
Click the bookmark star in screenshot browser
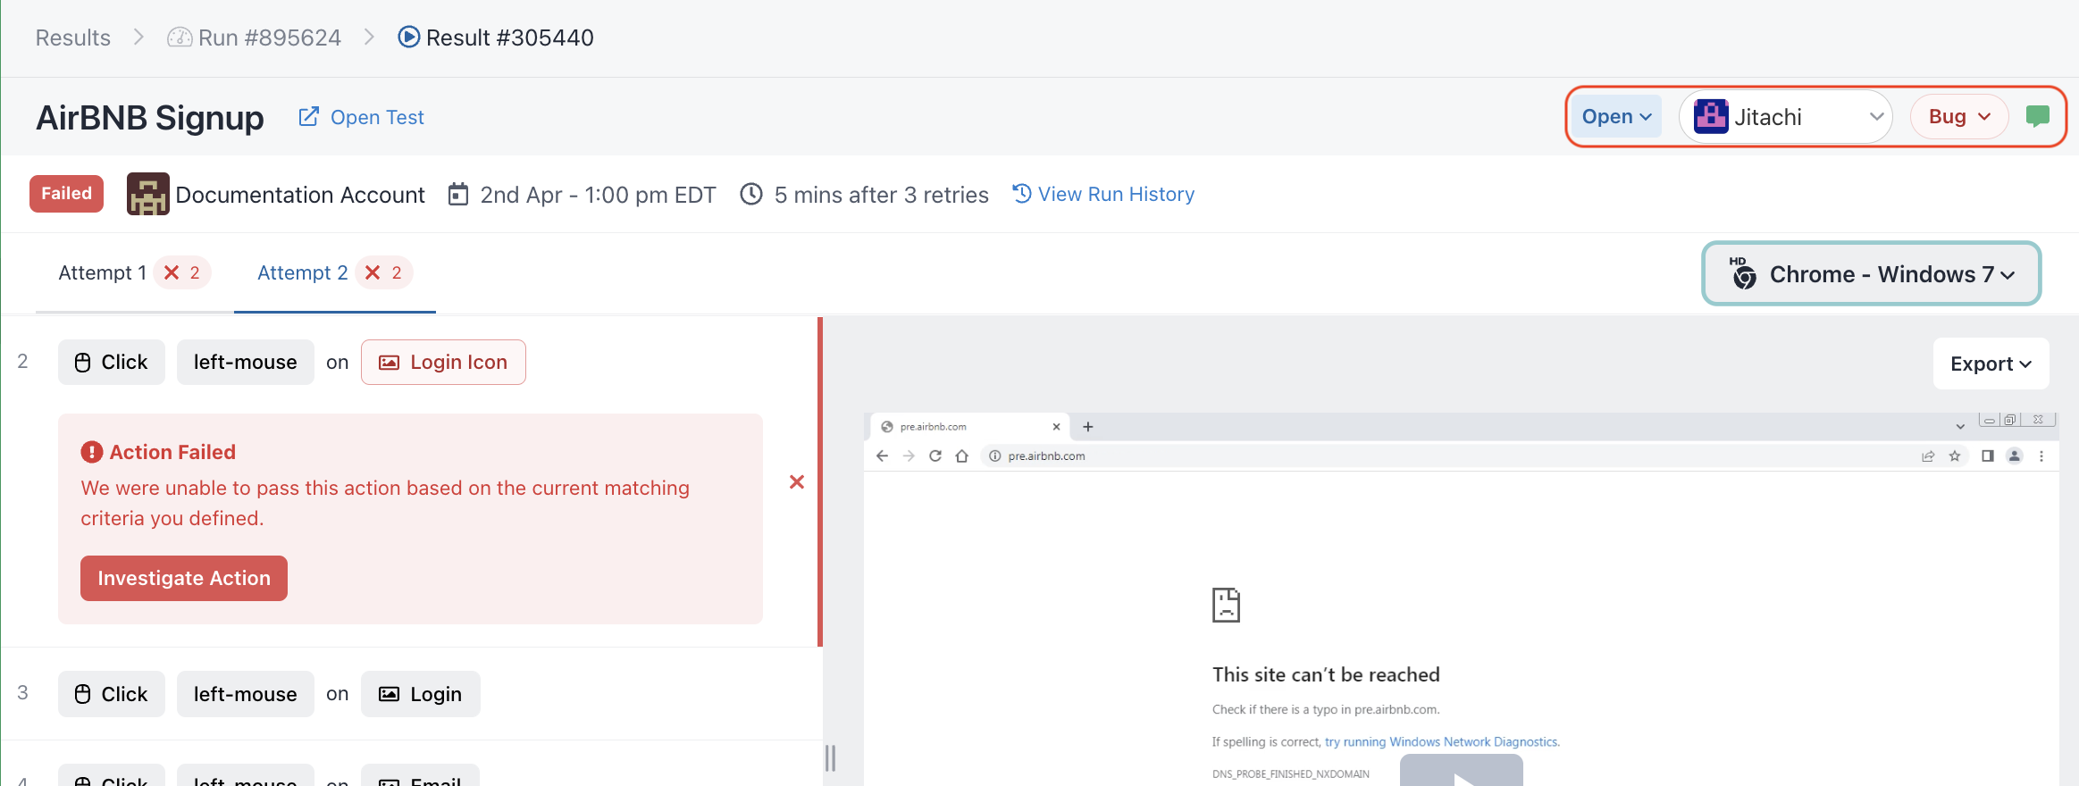1955,456
